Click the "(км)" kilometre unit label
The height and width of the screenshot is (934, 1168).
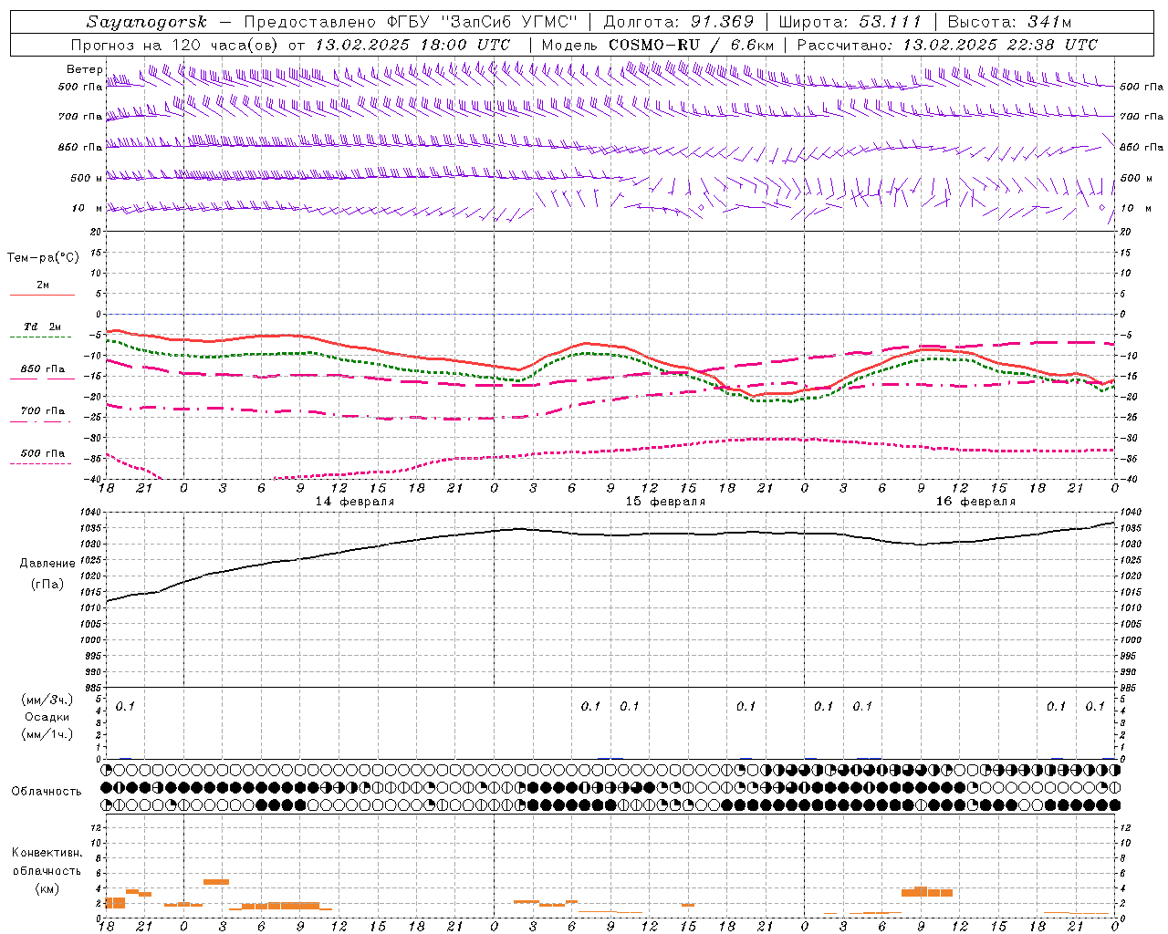pos(47,889)
